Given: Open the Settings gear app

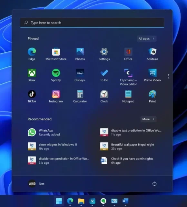Looking at the screenshot, I should pos(104,54).
